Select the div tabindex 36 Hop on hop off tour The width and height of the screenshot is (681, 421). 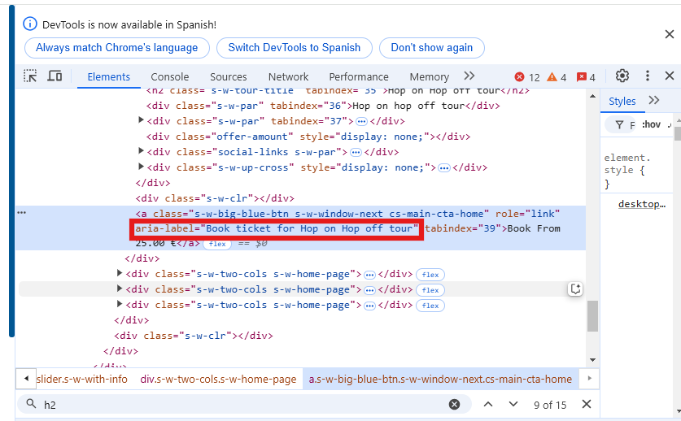tap(323, 106)
